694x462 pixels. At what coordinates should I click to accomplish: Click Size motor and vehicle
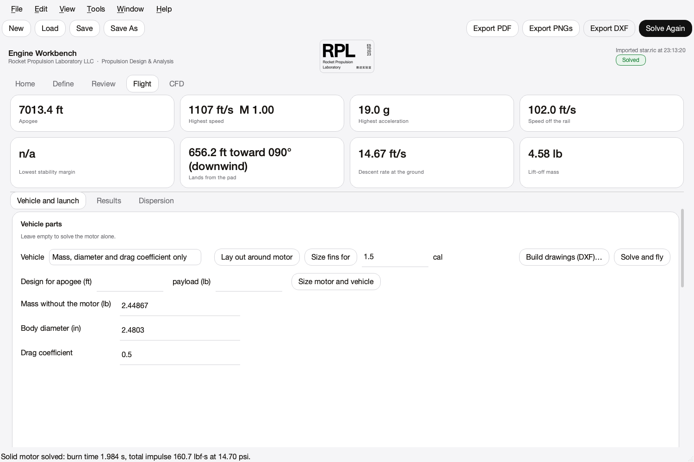click(x=336, y=281)
